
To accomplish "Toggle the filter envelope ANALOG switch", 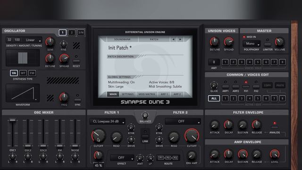I will click(x=275, y=127).
